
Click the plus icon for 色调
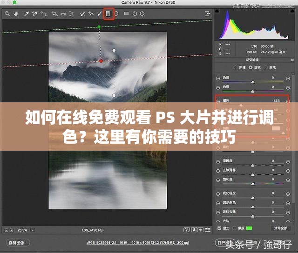click(288, 88)
